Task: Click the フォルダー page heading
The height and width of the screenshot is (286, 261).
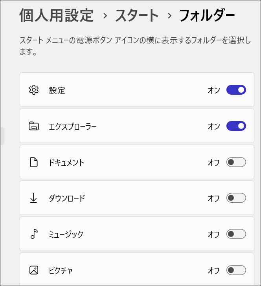Action: [x=207, y=16]
